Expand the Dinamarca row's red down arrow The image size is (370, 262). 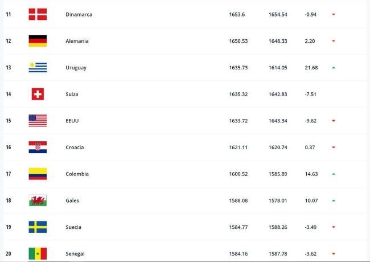[x=333, y=15]
